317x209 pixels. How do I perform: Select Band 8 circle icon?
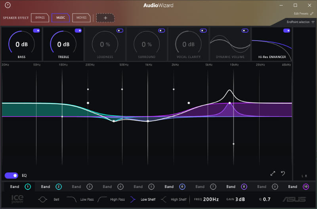click(x=244, y=187)
